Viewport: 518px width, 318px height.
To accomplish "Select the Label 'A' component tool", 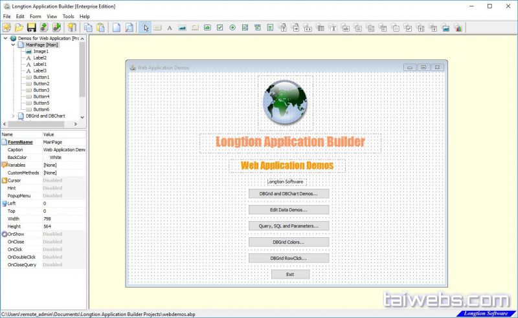I will 170,27.
